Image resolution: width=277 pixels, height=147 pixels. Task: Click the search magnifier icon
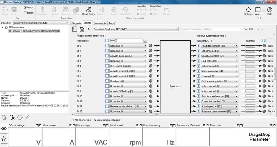(x=246, y=29)
